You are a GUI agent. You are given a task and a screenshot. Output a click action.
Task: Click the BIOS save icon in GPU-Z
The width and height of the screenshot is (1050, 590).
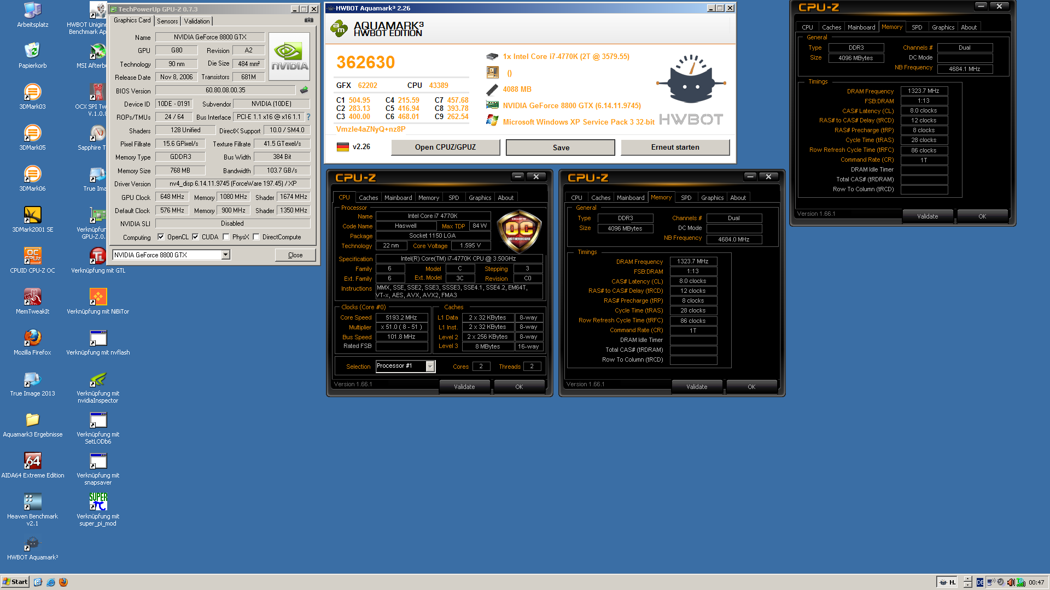tap(304, 90)
